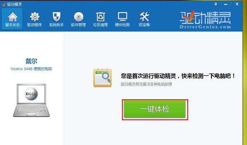Close the 驱动精灵 window
247x145 pixels.
[237, 4]
